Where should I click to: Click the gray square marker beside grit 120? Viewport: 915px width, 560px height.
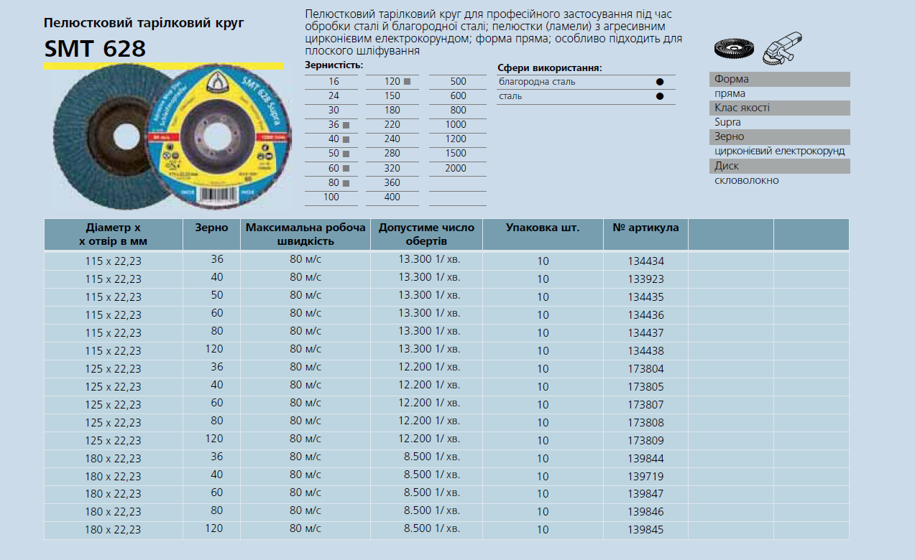click(x=408, y=82)
